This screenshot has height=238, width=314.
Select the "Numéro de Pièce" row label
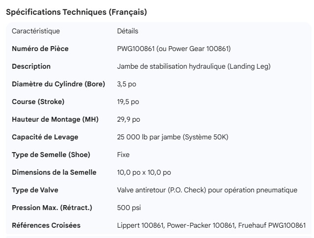(40, 49)
